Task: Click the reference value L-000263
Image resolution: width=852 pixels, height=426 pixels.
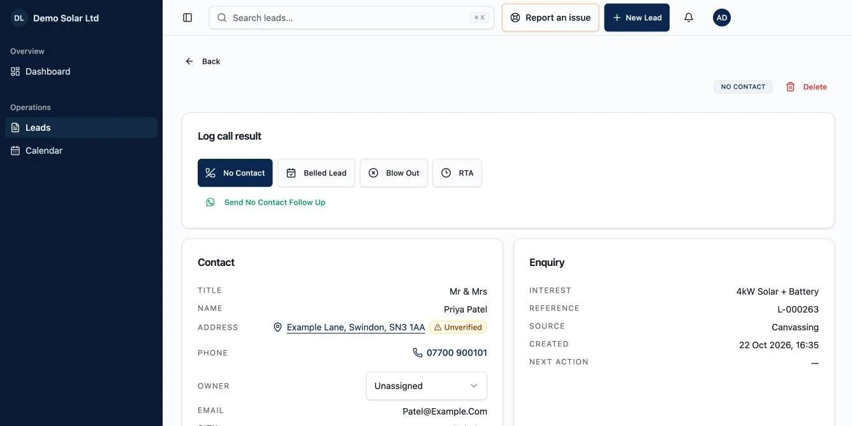Action: click(x=798, y=309)
